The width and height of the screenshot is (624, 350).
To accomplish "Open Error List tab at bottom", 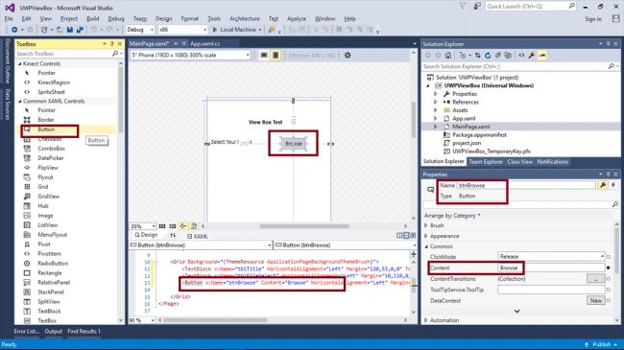I will coord(26,331).
